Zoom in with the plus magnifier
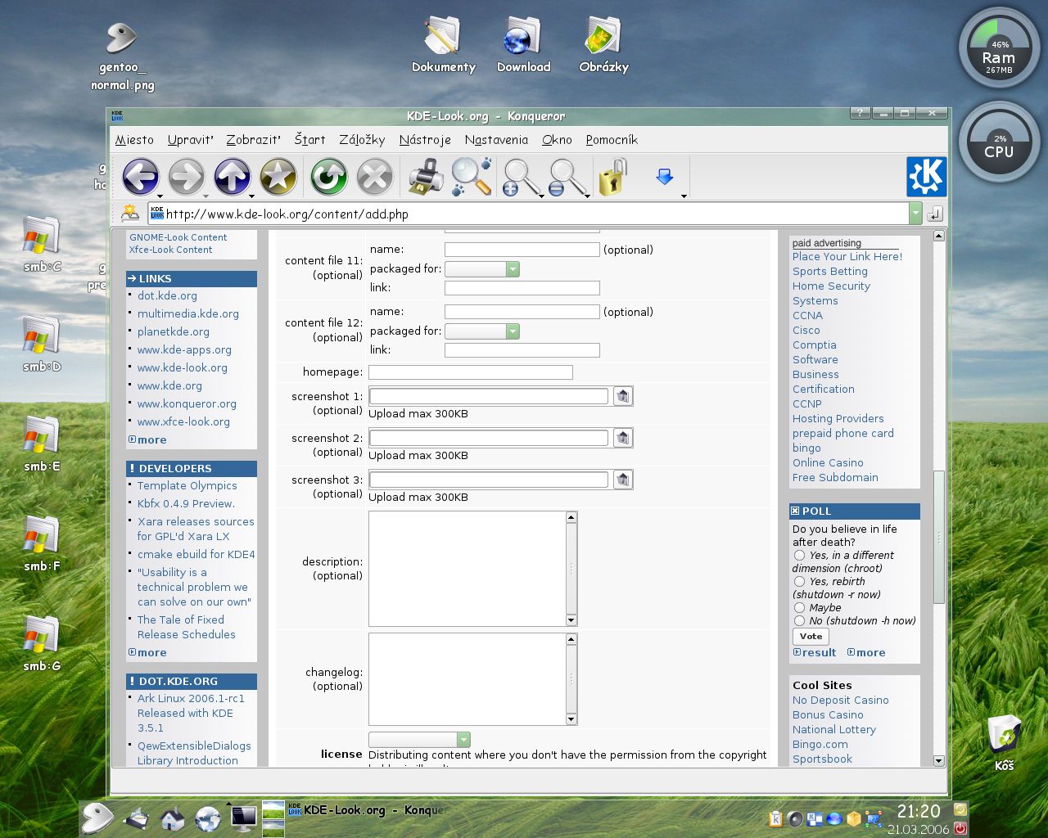This screenshot has width=1048, height=838. click(x=520, y=177)
